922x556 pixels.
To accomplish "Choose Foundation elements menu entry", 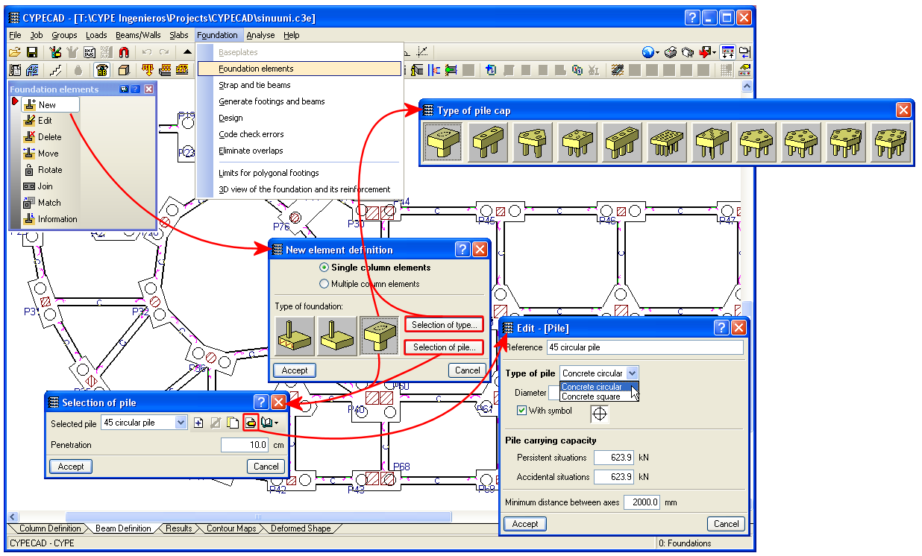I will click(x=300, y=69).
